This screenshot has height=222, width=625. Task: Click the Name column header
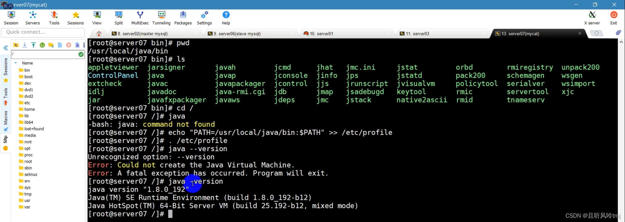[x=27, y=63]
